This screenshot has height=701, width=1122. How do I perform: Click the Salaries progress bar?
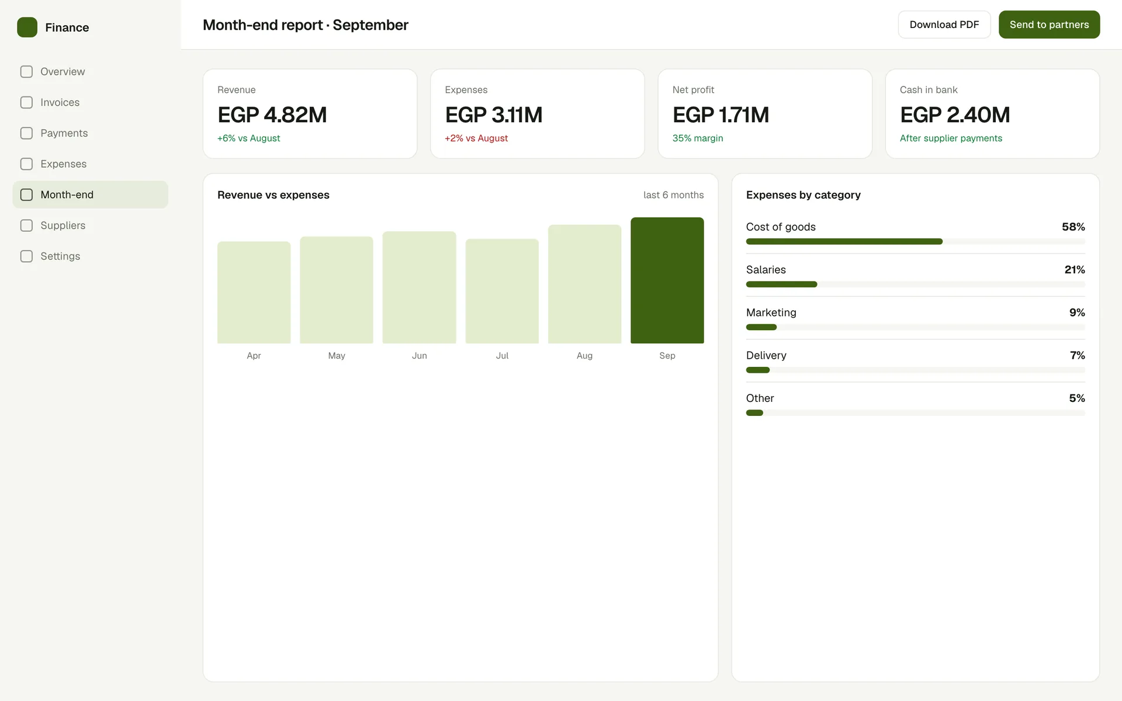(915, 284)
